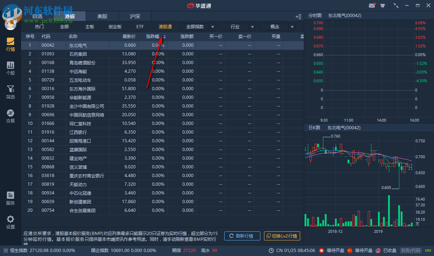The width and height of the screenshot is (434, 256).
Task: Click the clock icon in status bar
Action: pyautogui.click(x=271, y=251)
